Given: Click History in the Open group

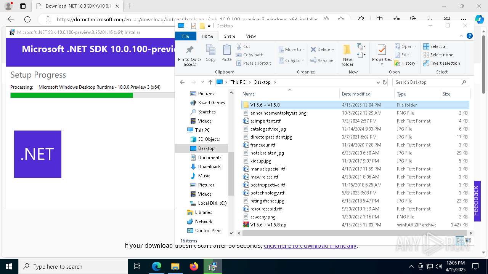Looking at the screenshot, I should [x=405, y=63].
